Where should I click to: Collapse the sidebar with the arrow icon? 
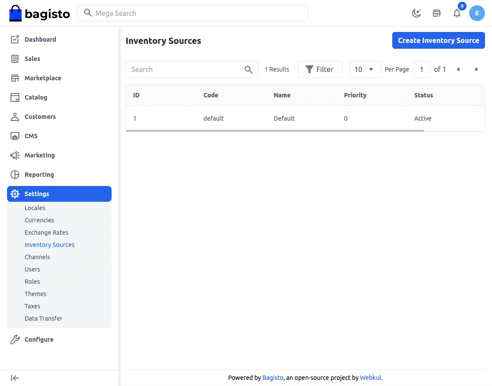[14, 378]
